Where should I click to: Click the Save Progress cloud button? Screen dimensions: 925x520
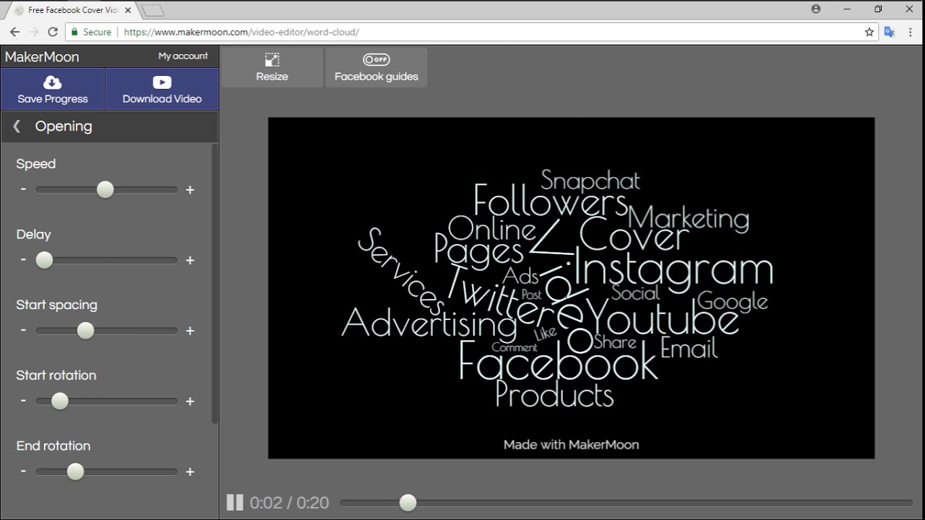pyautogui.click(x=53, y=89)
